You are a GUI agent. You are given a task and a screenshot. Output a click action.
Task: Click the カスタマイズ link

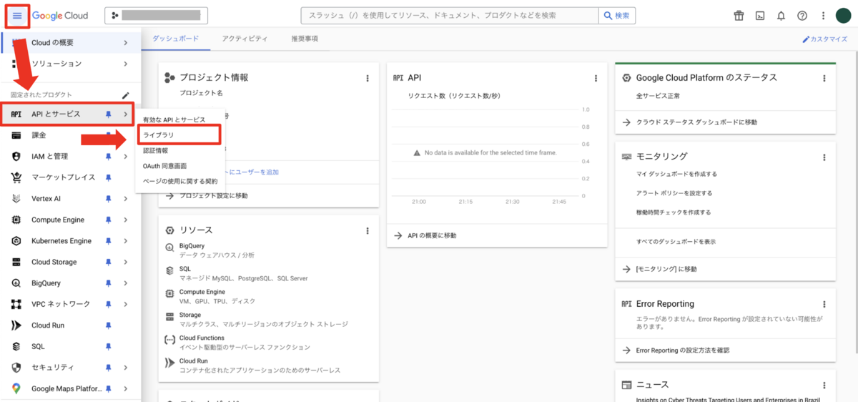point(825,39)
